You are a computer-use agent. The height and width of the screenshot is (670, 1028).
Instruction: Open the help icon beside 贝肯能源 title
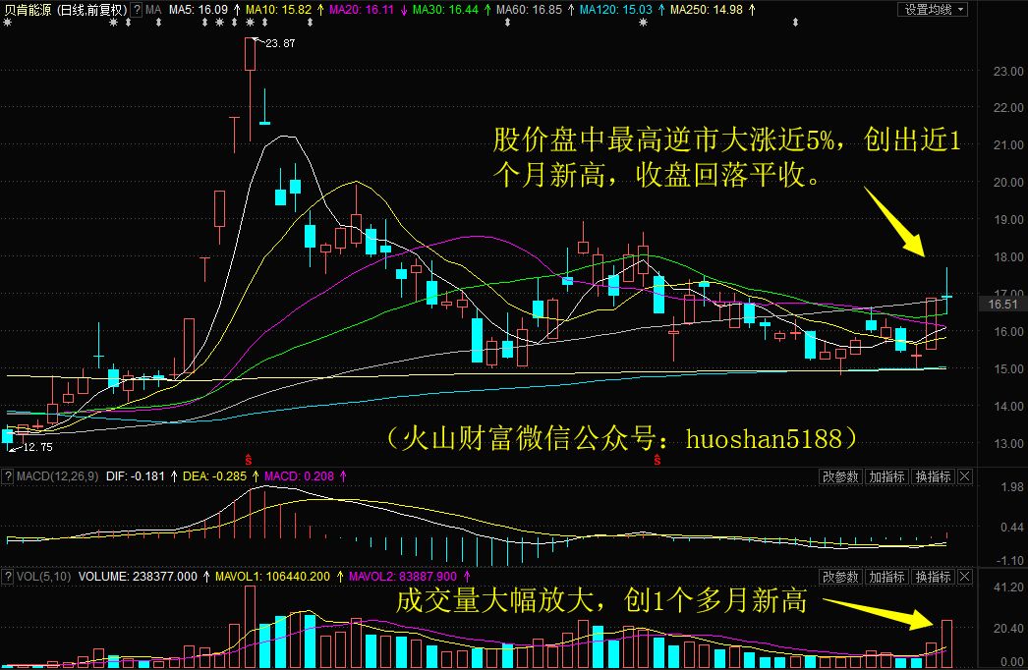click(x=137, y=10)
